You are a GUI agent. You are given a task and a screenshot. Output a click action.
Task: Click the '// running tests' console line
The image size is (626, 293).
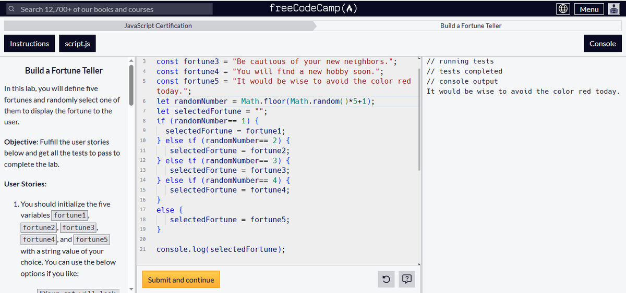pos(460,61)
